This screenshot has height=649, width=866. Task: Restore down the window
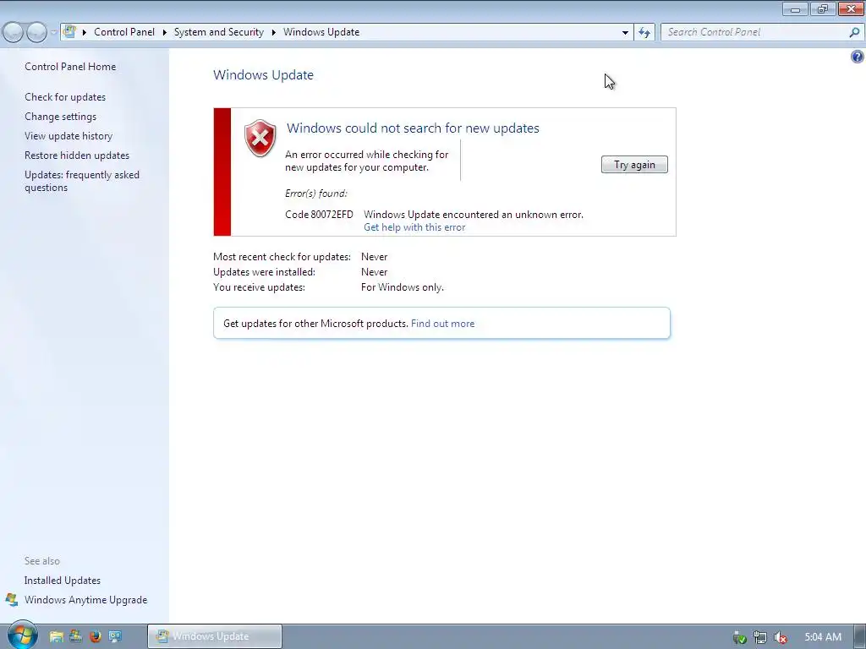coord(823,8)
